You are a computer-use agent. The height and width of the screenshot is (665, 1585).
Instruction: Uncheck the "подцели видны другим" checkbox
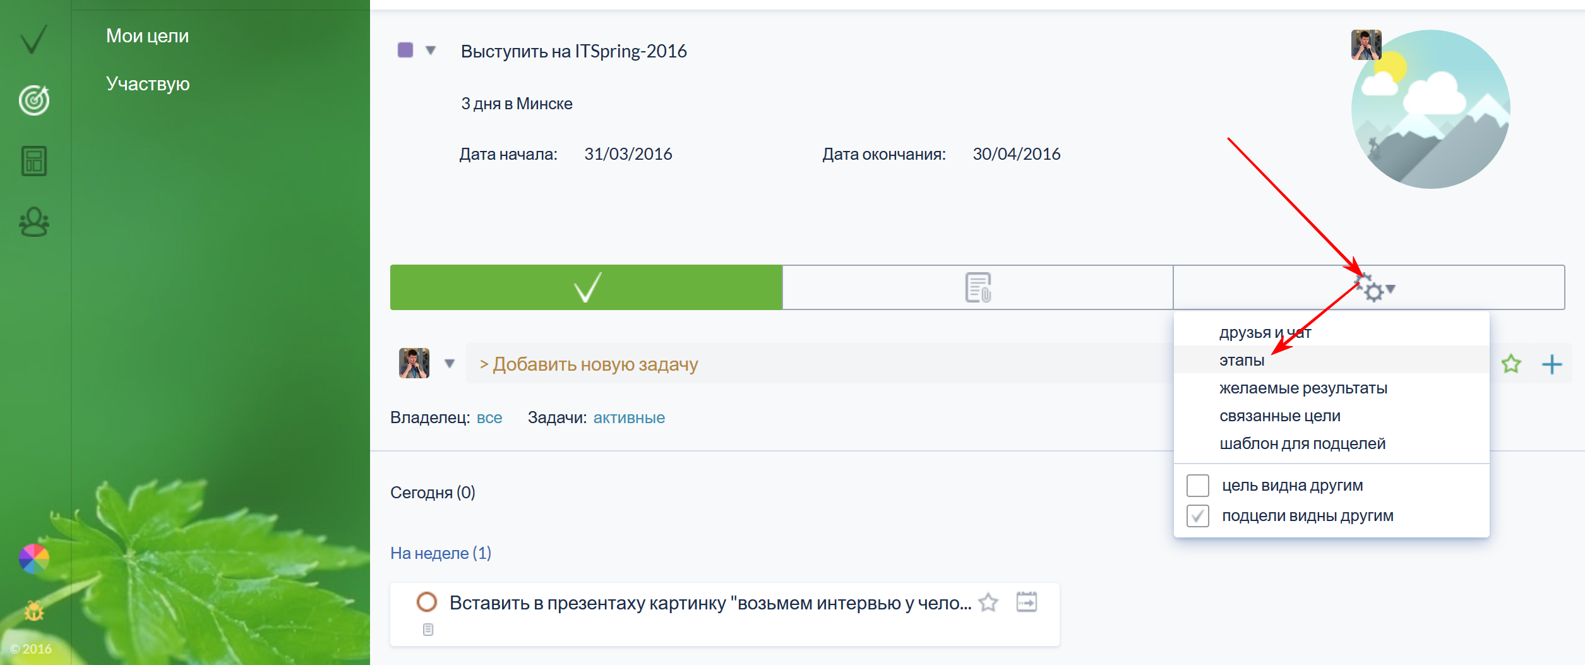point(1198,516)
